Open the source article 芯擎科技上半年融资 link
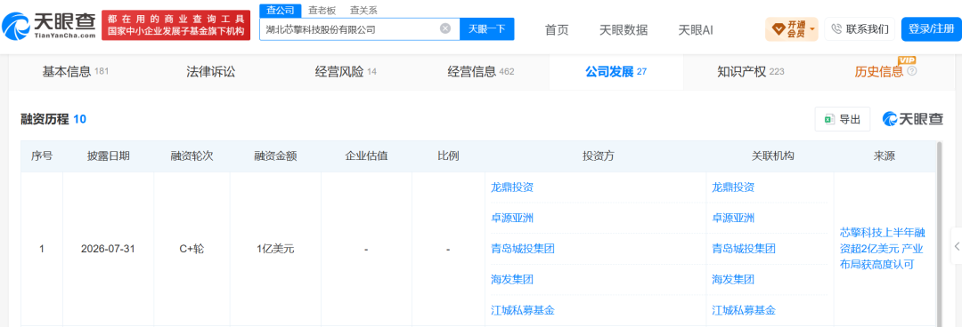 click(882, 249)
